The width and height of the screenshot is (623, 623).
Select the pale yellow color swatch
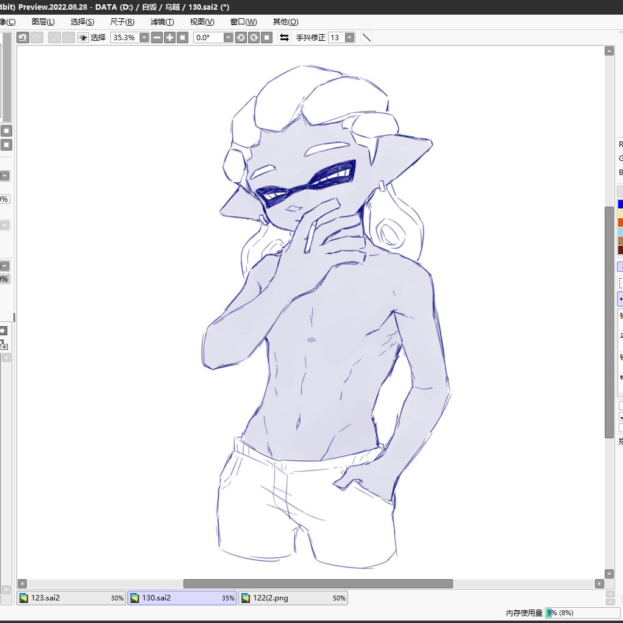(x=620, y=213)
